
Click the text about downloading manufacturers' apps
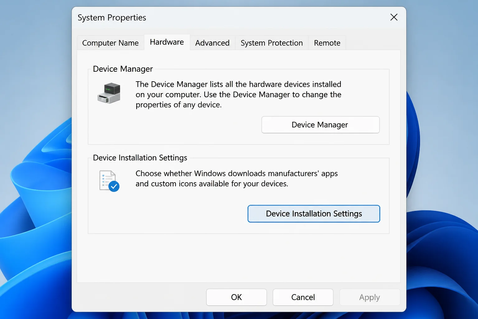[237, 179]
